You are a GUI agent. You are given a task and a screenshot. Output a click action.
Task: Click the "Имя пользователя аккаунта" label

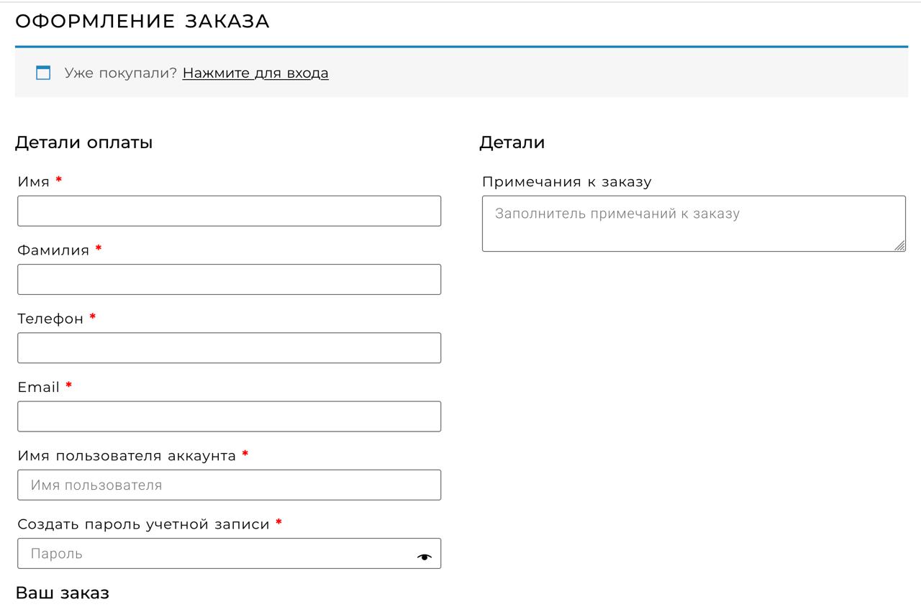tap(127, 456)
